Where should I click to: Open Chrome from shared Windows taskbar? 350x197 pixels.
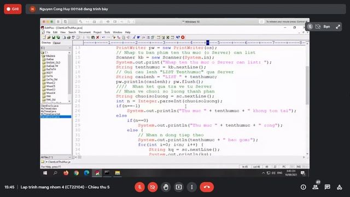pos(77,173)
